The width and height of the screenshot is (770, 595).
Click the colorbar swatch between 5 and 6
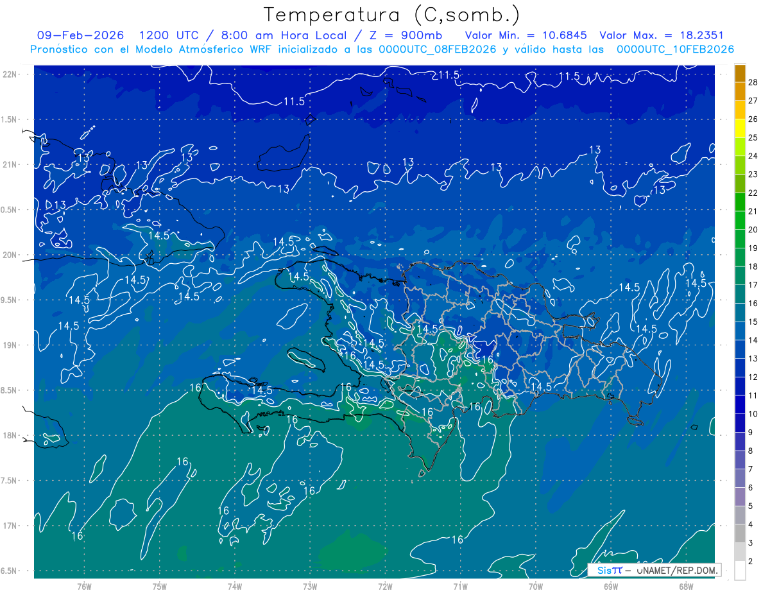point(740,497)
